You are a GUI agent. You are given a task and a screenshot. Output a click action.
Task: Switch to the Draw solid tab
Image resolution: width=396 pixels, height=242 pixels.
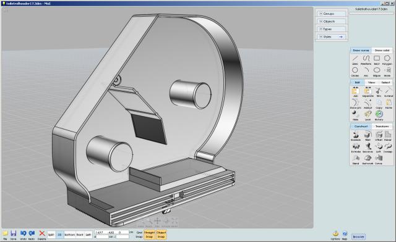(x=382, y=51)
